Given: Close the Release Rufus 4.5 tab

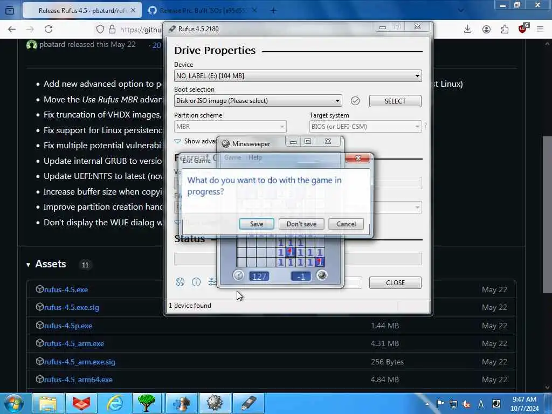Looking at the screenshot, I should coord(133,11).
